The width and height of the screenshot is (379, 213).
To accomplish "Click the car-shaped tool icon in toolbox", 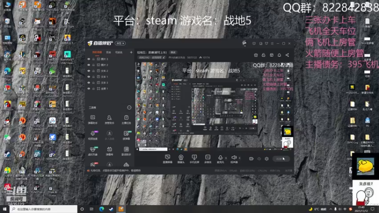I will pos(126,165).
